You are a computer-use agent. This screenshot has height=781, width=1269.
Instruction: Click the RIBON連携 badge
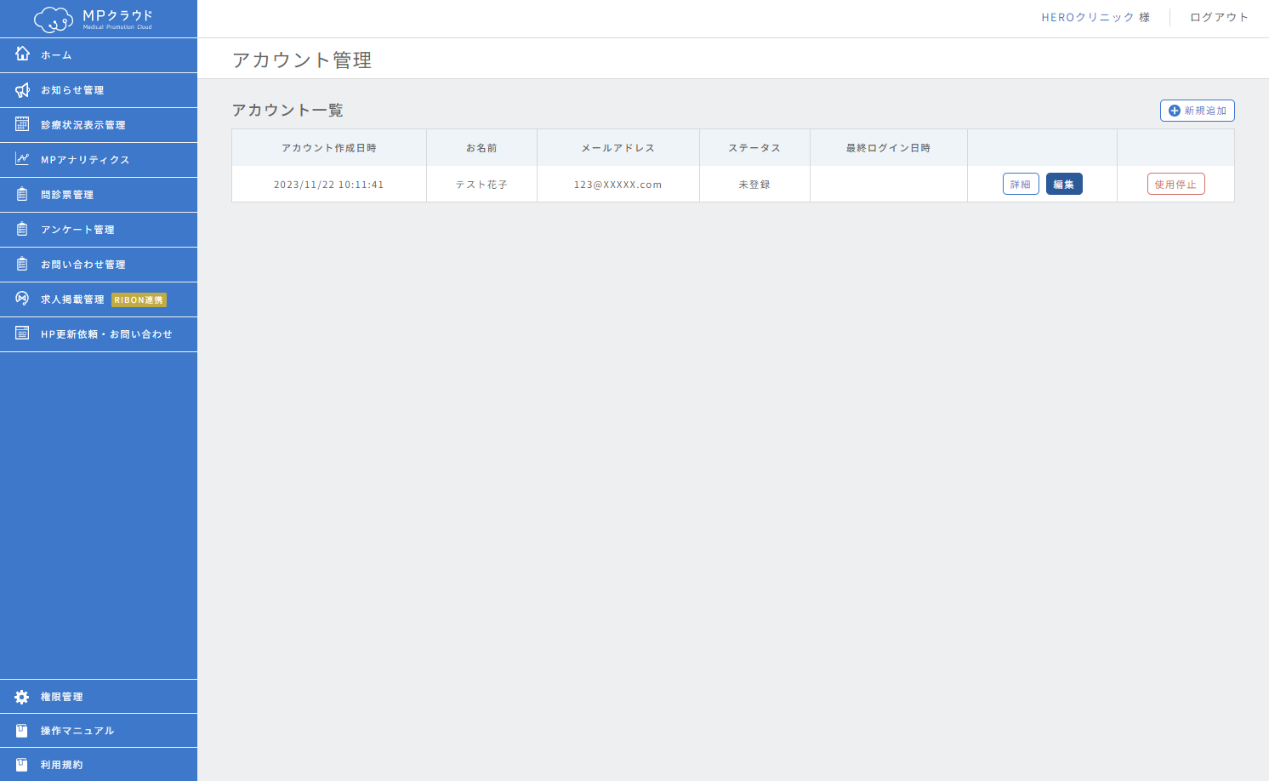pyautogui.click(x=139, y=299)
